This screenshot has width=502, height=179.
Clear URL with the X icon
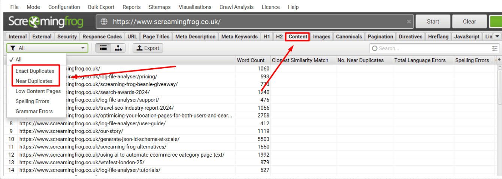click(409, 22)
